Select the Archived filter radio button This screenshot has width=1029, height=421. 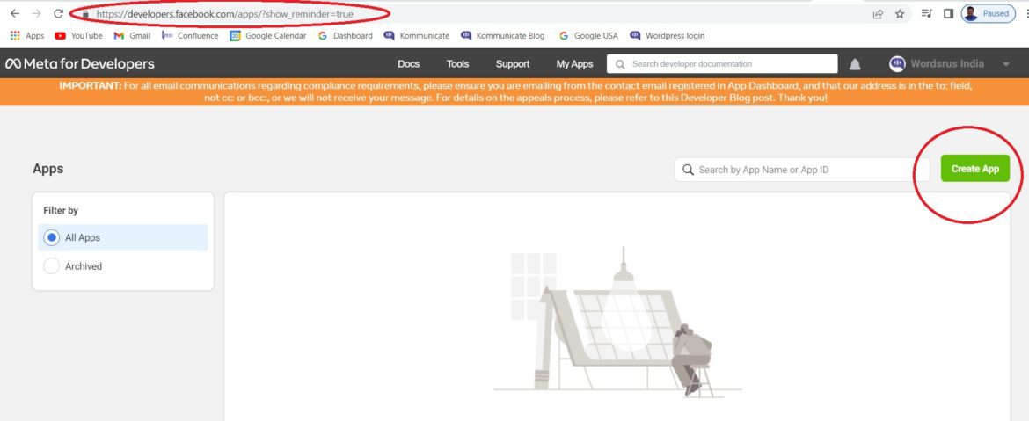(x=51, y=266)
